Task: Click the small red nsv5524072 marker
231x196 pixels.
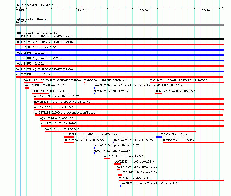Action: click(x=84, y=82)
